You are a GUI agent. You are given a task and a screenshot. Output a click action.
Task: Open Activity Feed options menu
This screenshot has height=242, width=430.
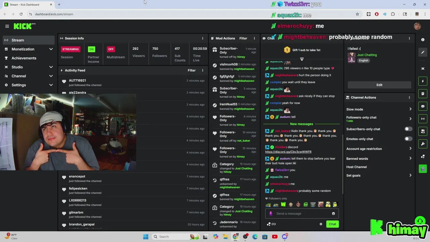point(202,70)
